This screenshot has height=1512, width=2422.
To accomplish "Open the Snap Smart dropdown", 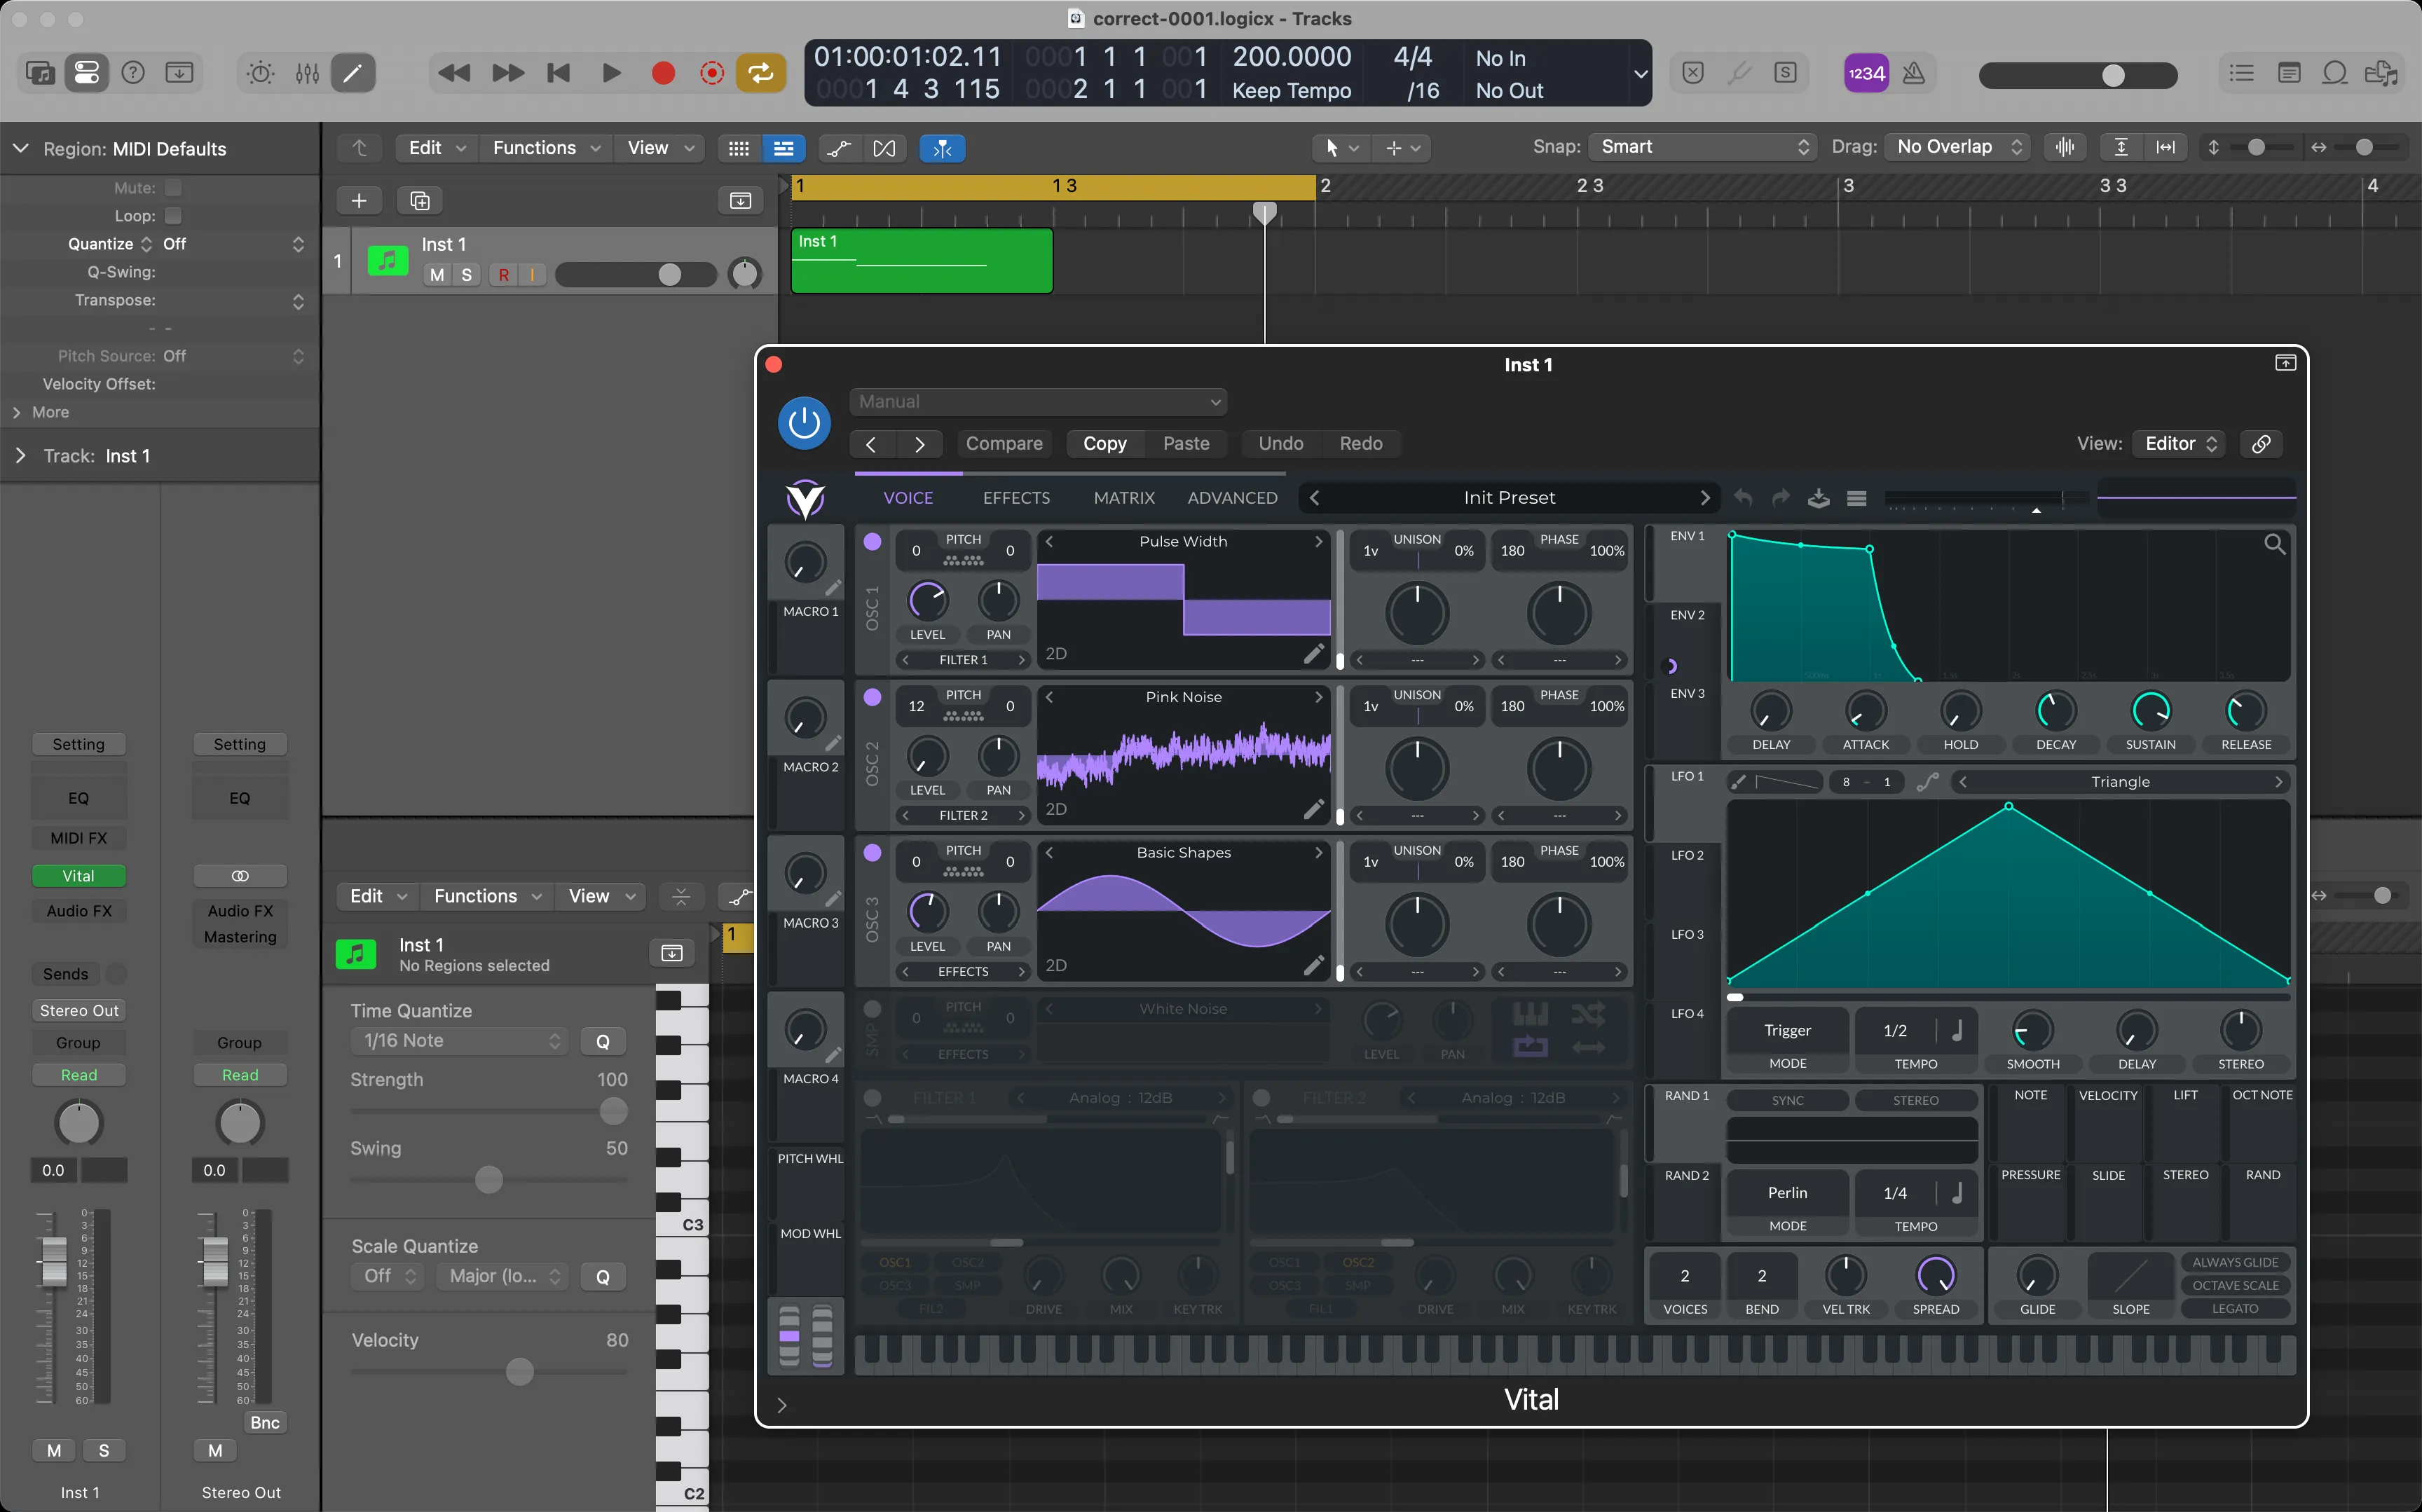I will point(1704,147).
